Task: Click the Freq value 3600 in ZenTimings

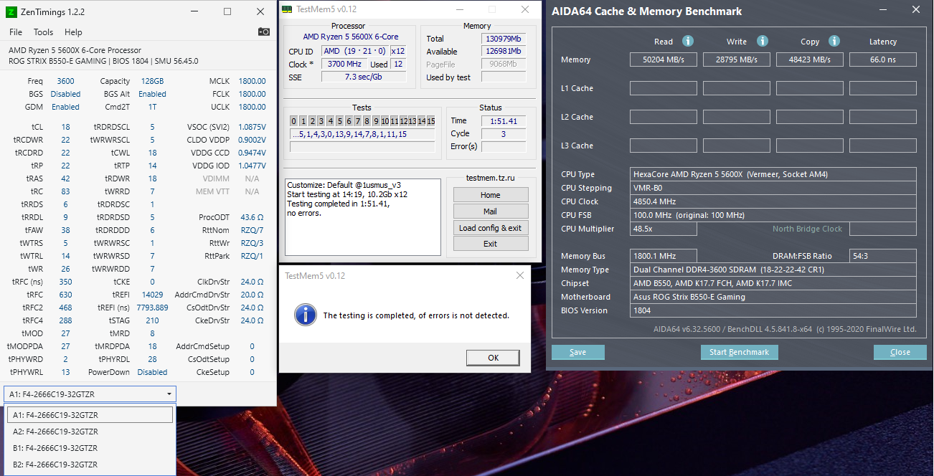Action: [x=65, y=81]
